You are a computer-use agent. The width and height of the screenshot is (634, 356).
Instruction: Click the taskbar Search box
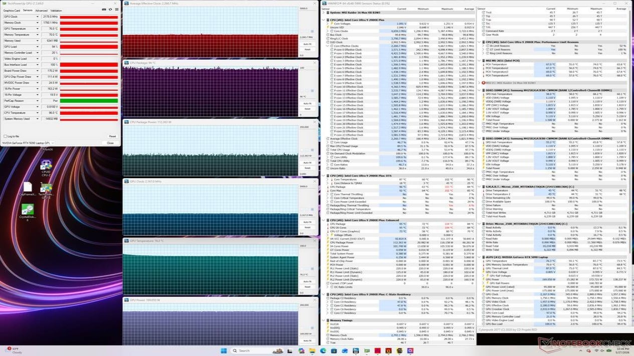pyautogui.click(x=257, y=350)
